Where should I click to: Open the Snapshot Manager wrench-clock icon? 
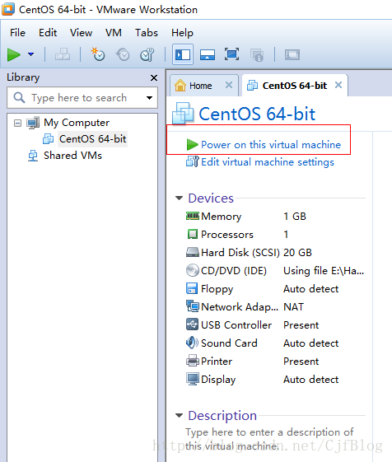147,55
